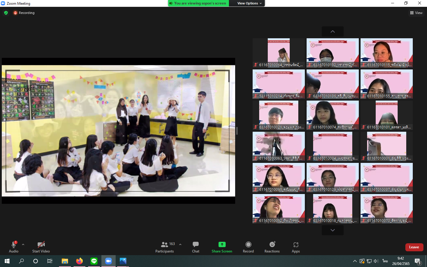The width and height of the screenshot is (427, 267).
Task: Open the Chat panel
Action: coord(195,247)
